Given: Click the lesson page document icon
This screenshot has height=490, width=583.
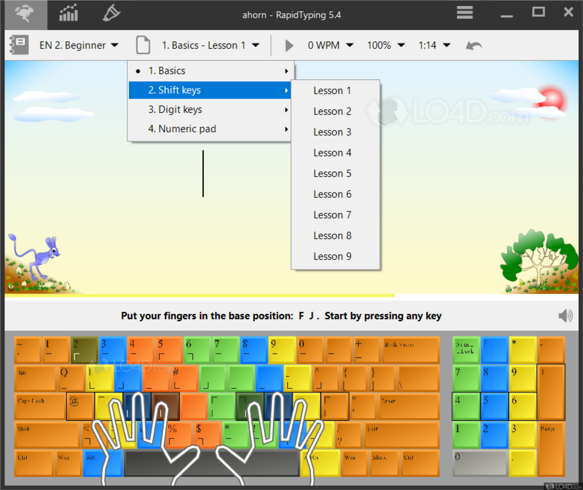Looking at the screenshot, I should pos(143,45).
